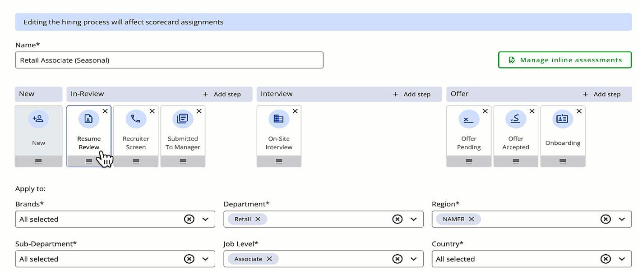Image resolution: width=638 pixels, height=270 pixels.
Task: Click the On-Site Interview building icon
Action: tap(279, 119)
